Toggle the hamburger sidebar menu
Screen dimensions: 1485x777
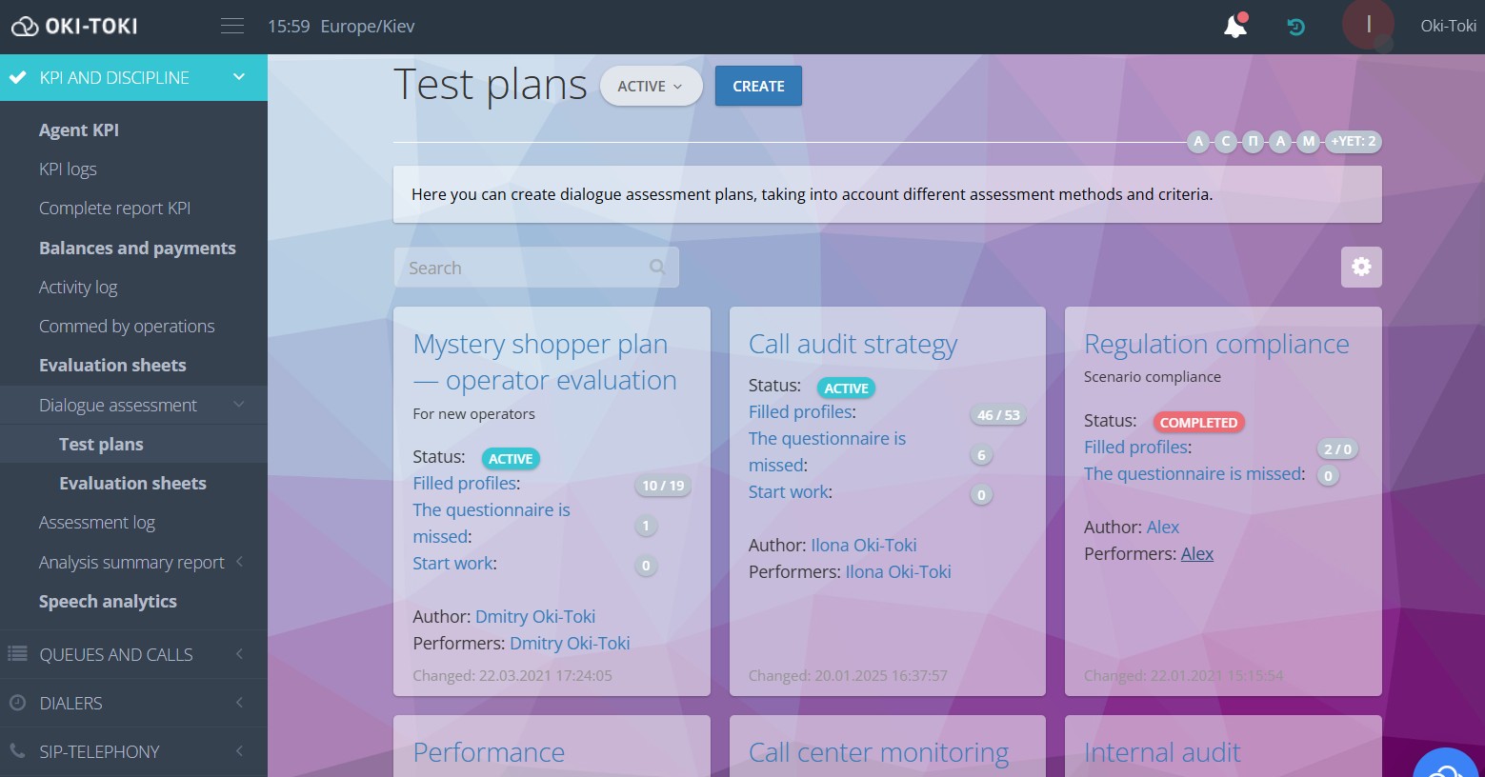pyautogui.click(x=232, y=26)
